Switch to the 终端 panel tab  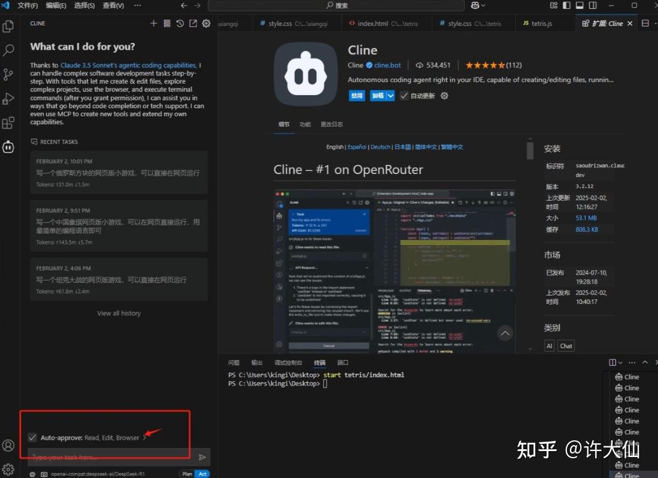point(319,362)
